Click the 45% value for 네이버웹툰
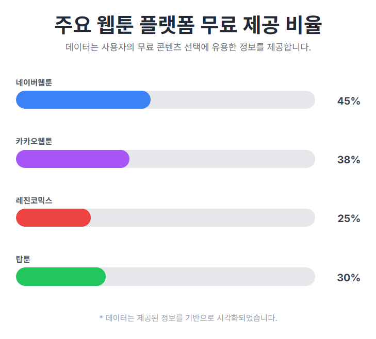376x339 pixels. point(349,101)
